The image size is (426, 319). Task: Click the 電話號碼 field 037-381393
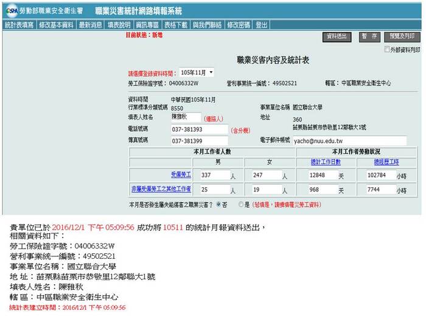point(200,129)
